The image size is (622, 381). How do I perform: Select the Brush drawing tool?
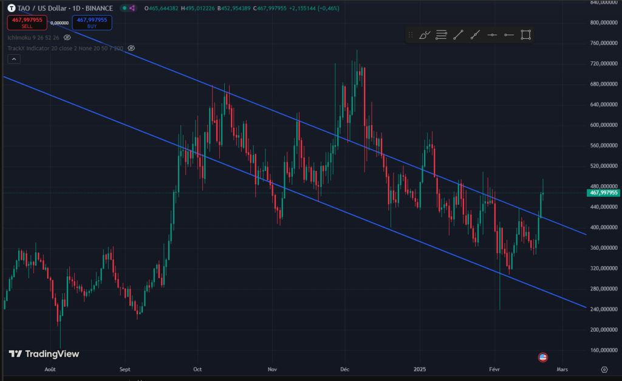click(x=424, y=35)
